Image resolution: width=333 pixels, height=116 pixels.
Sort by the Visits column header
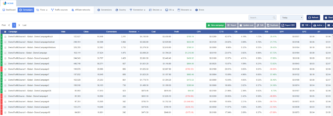[x=63, y=32]
